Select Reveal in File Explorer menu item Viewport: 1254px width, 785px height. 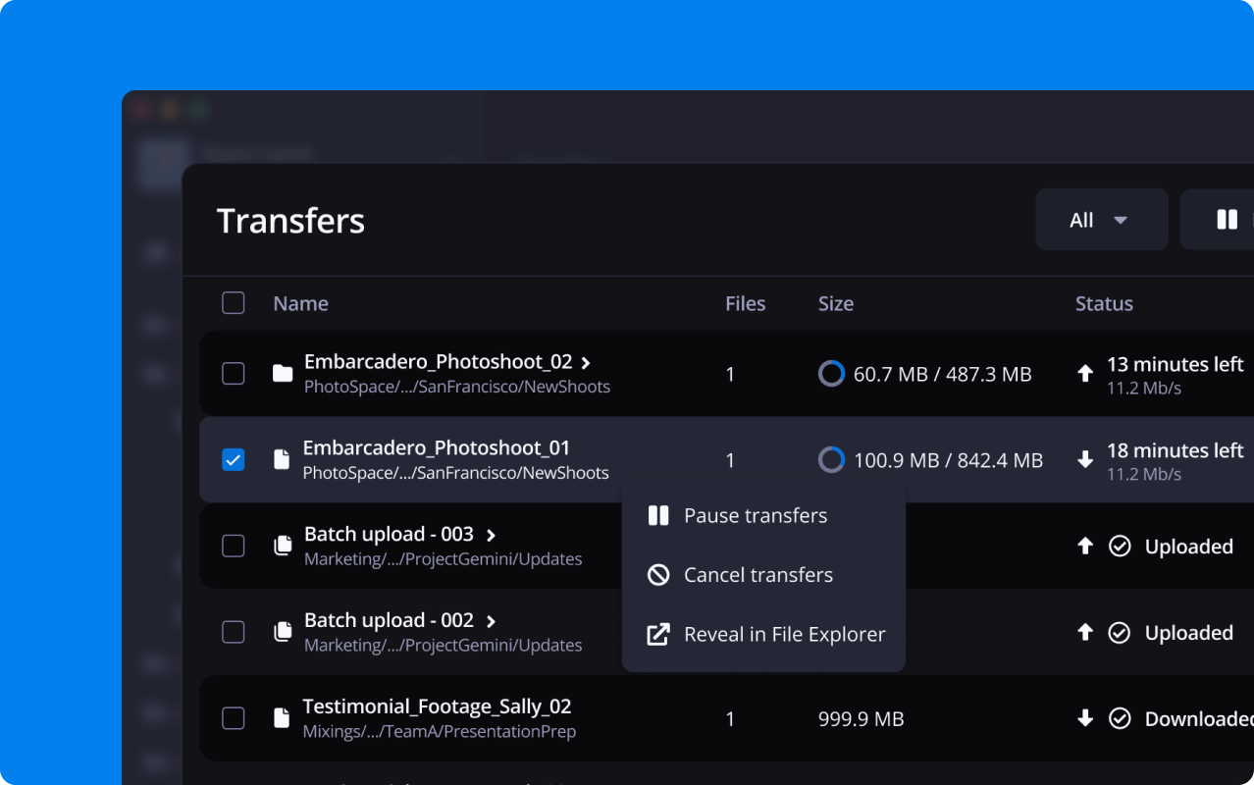click(x=784, y=635)
